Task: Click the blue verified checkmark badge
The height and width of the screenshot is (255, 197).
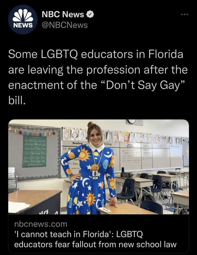Action: 90,14
